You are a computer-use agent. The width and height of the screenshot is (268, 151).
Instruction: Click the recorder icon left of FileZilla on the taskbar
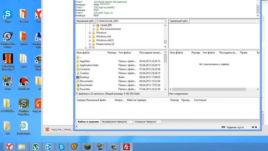point(113,147)
